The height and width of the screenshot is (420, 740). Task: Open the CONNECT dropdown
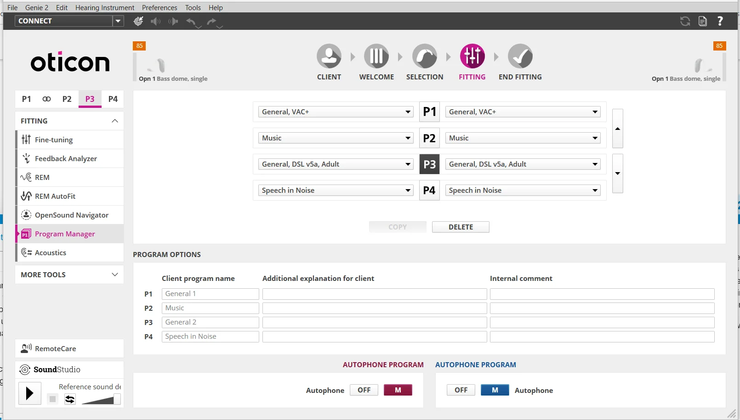point(119,21)
